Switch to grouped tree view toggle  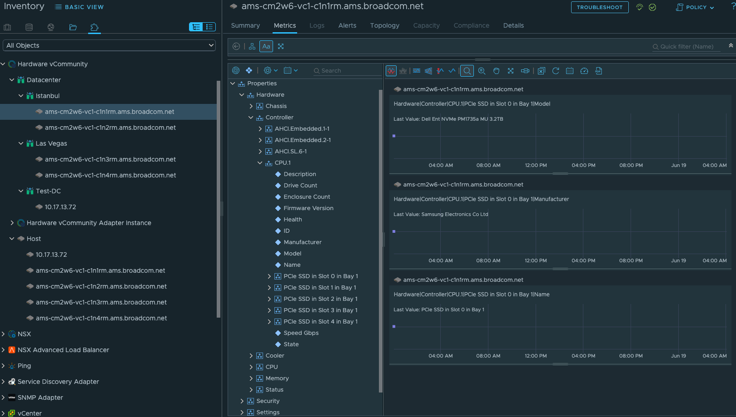click(196, 27)
